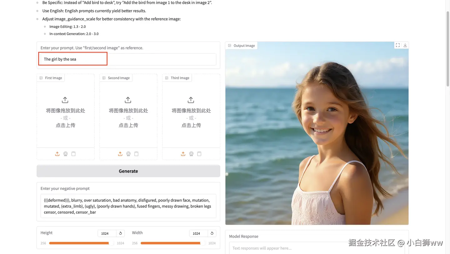Reset the Height value
This screenshot has width=450, height=254.
[120, 233]
